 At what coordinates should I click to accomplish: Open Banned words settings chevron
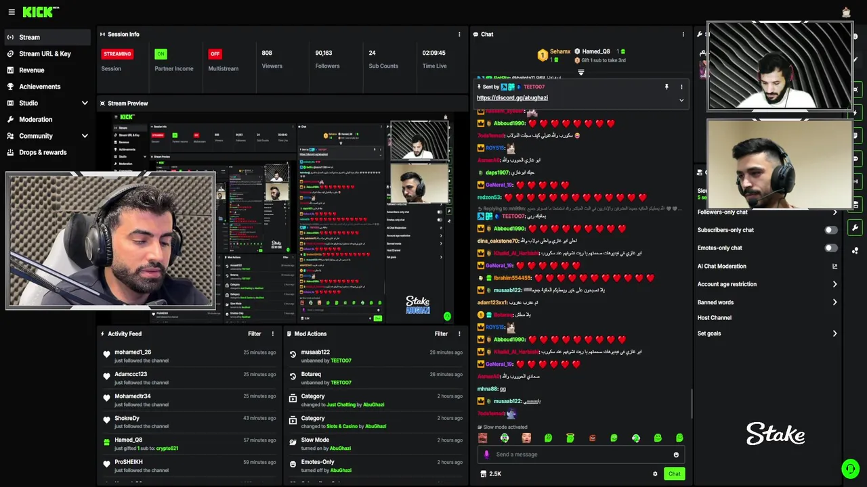[x=834, y=302]
